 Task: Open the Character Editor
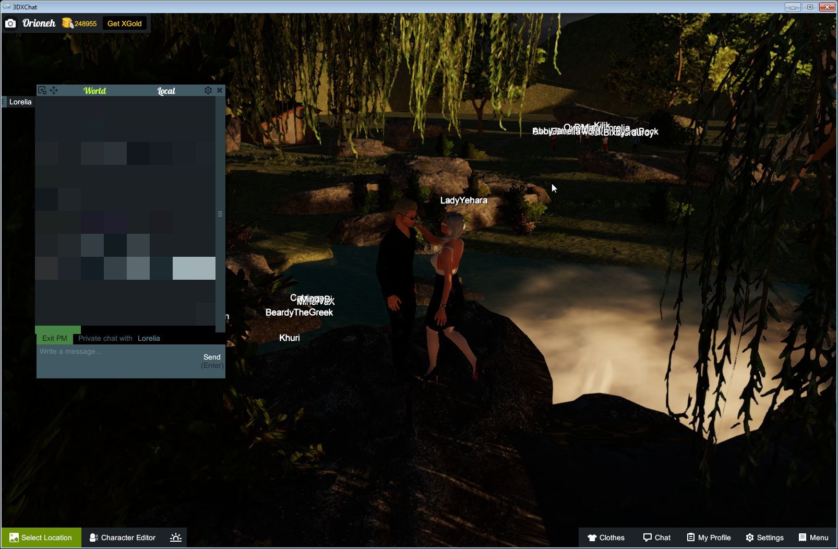(x=122, y=538)
